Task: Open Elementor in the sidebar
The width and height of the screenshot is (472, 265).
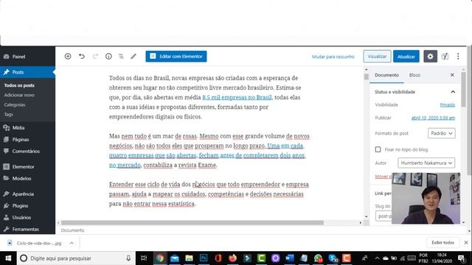Action: (23, 167)
